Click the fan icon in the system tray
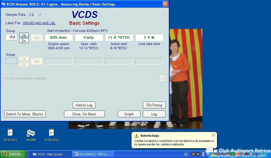Viewport: 271px width, 158px height. [193, 154]
